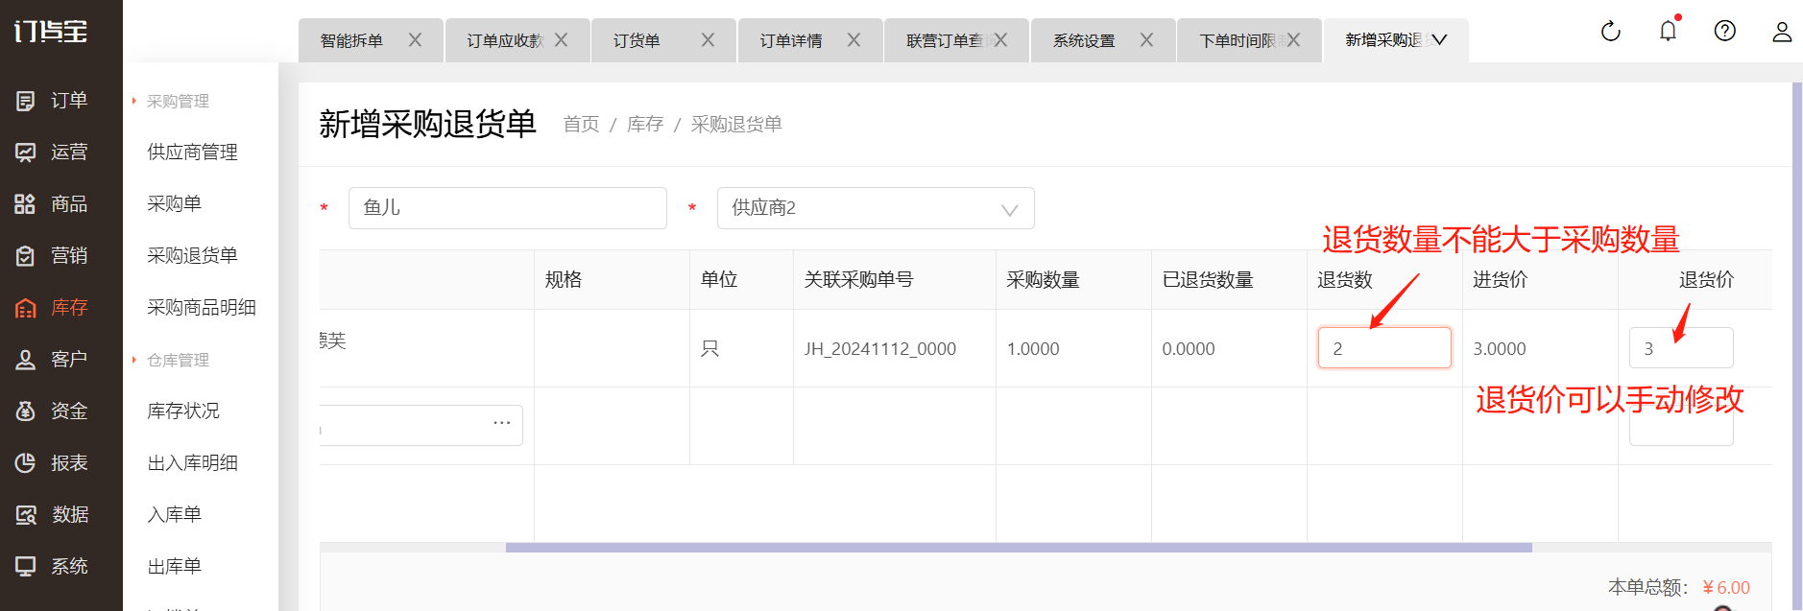Screen dimensions: 1803x611
Task: Click the 退货价 price input field
Action: [1680, 348]
